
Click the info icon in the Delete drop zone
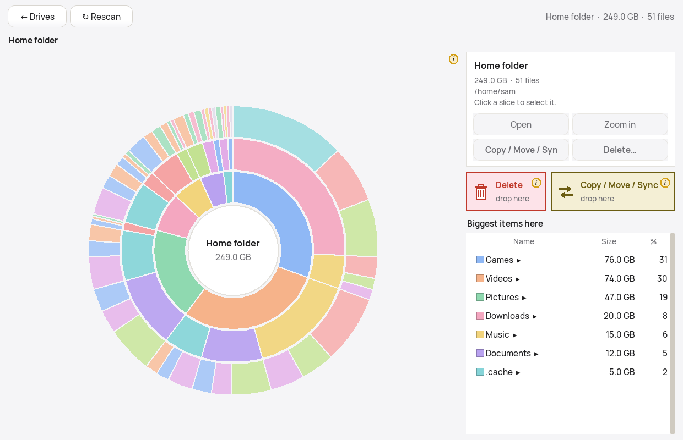coord(536,183)
